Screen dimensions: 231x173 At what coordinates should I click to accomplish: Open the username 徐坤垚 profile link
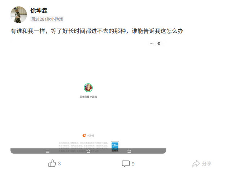39,10
